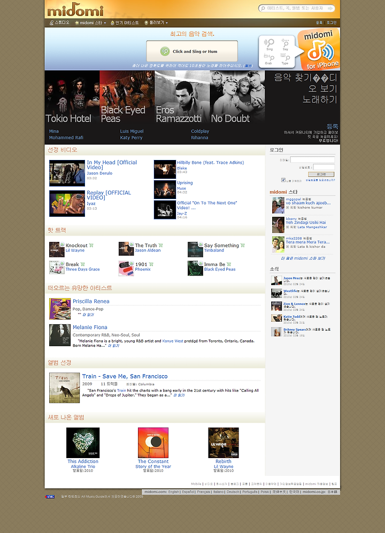This screenshot has height=533, width=385.
Task: Open the 인기 아티스트 menu item
Action: 125,23
